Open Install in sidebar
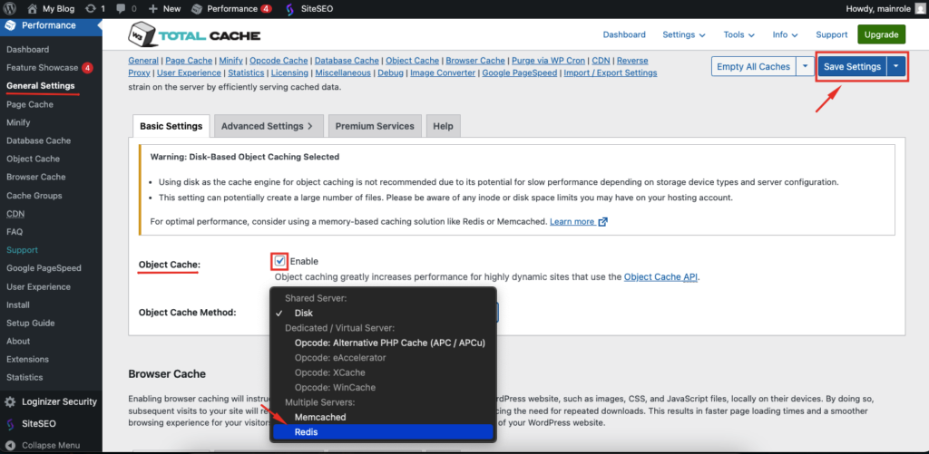 point(18,304)
